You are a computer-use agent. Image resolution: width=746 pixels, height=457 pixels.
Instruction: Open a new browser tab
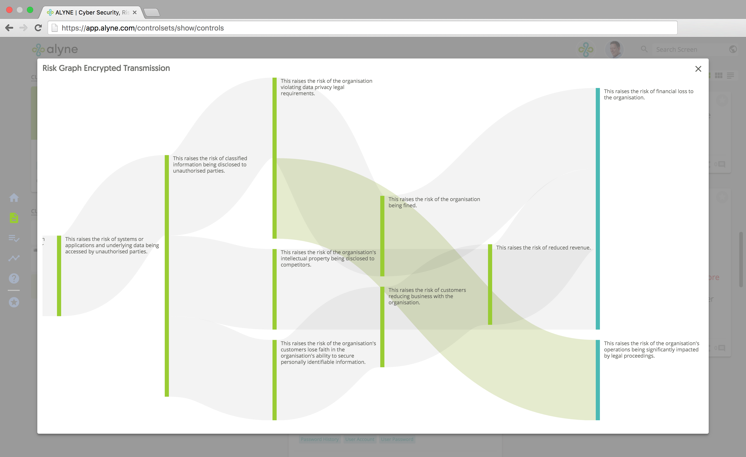pos(152,12)
